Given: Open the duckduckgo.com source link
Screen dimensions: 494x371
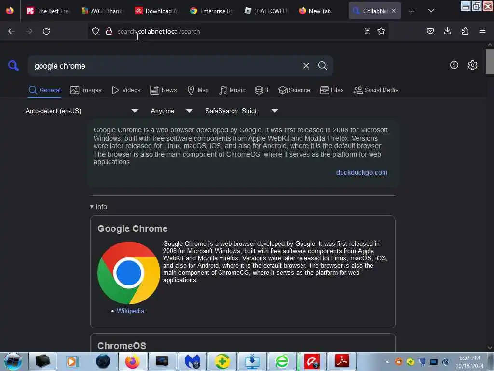Looking at the screenshot, I should tap(362, 172).
